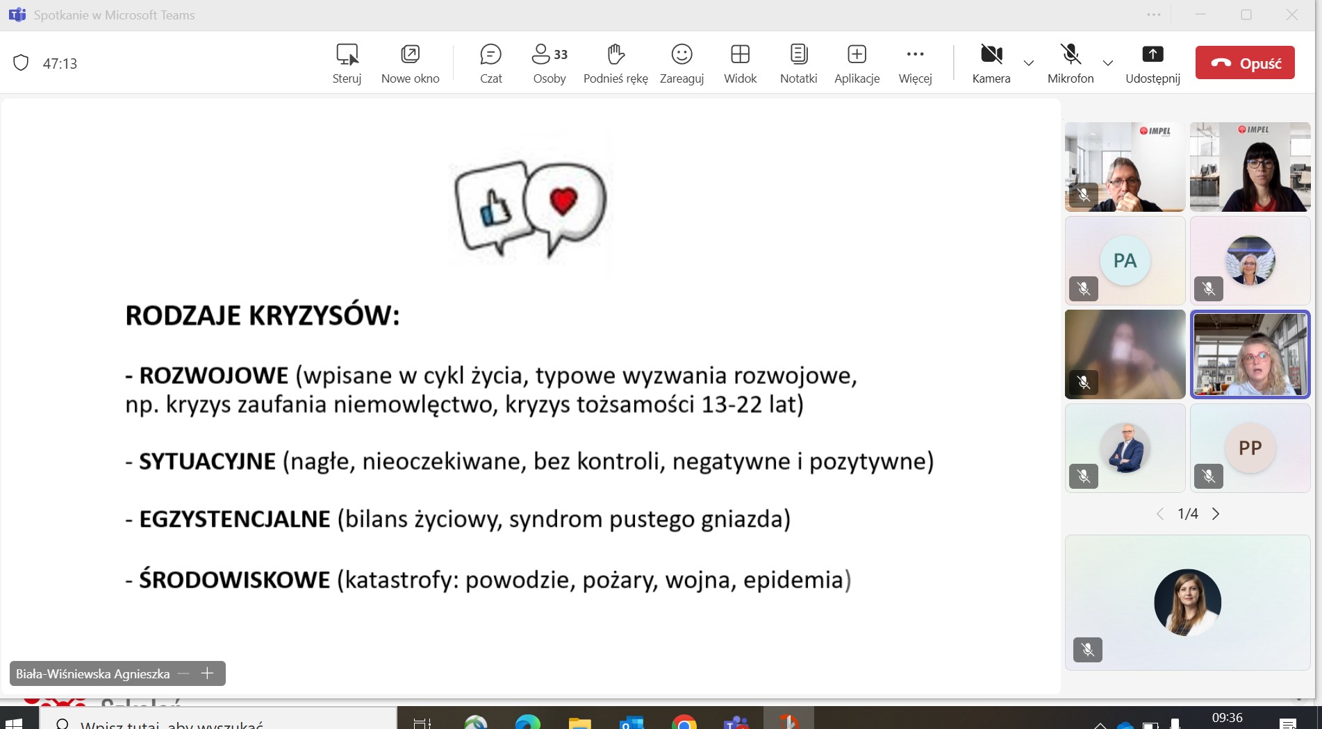The height and width of the screenshot is (729, 1322).
Task: Go to next participants page
Action: tap(1216, 514)
